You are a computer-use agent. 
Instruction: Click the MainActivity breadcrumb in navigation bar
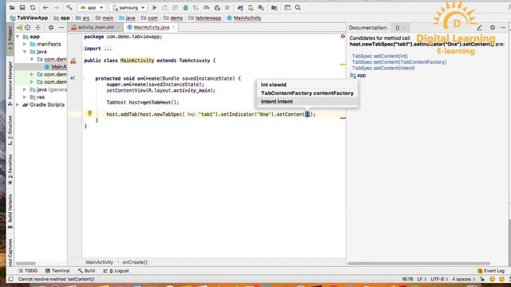[244, 18]
